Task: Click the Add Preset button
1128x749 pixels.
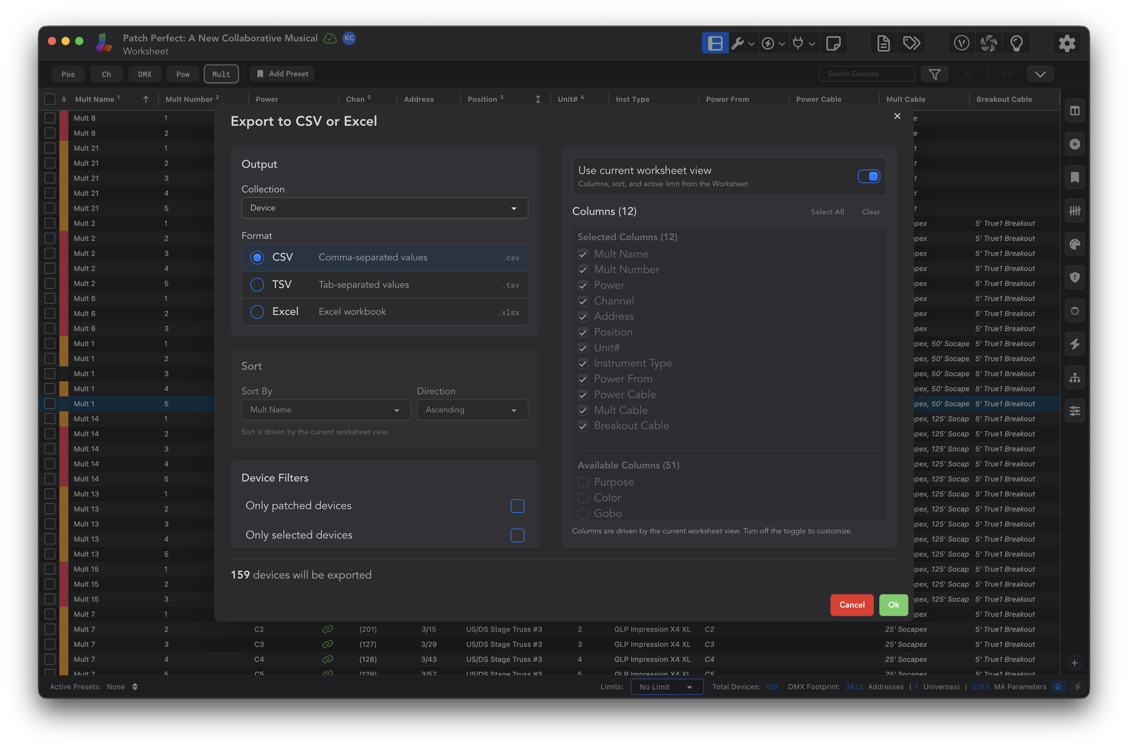Action: (282, 73)
